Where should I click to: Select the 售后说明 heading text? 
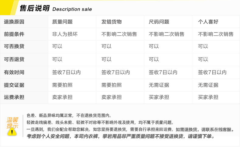click(x=35, y=8)
